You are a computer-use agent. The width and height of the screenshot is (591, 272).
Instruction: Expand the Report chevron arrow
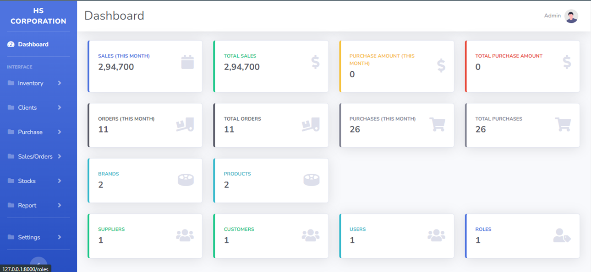point(60,205)
